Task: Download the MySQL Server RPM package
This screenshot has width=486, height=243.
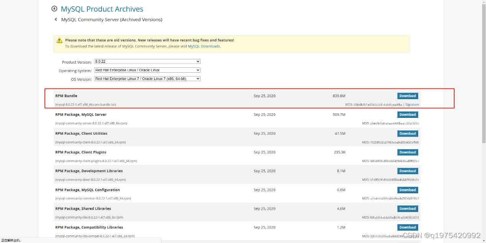Action: point(407,115)
